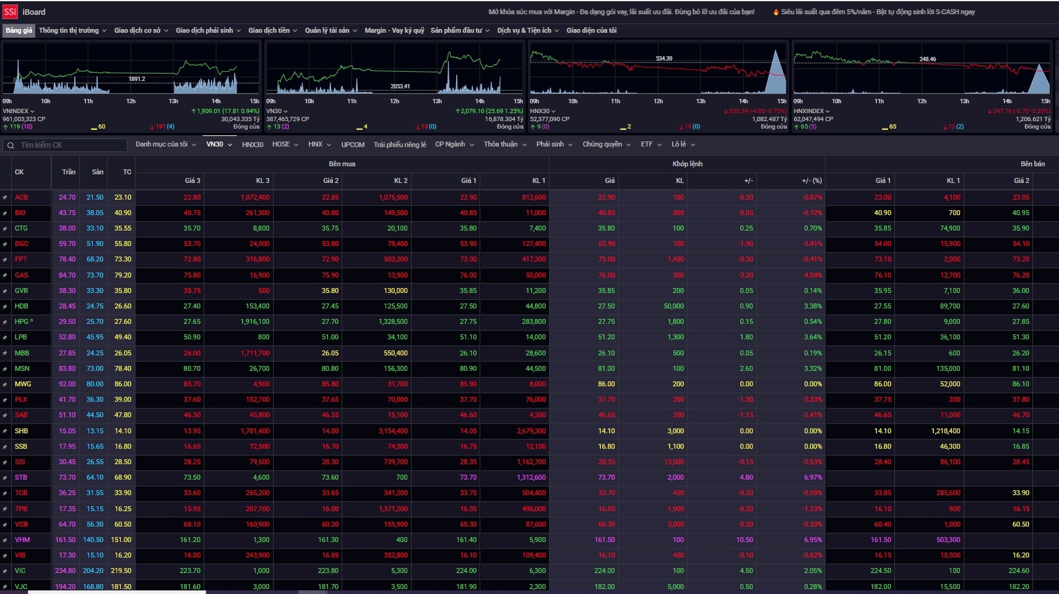
Task: Open the CP Ngành dropdown filter
Action: click(454, 145)
